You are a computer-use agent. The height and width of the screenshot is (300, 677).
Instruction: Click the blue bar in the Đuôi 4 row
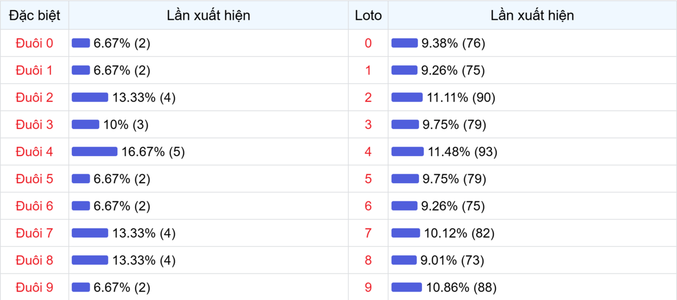pos(95,152)
